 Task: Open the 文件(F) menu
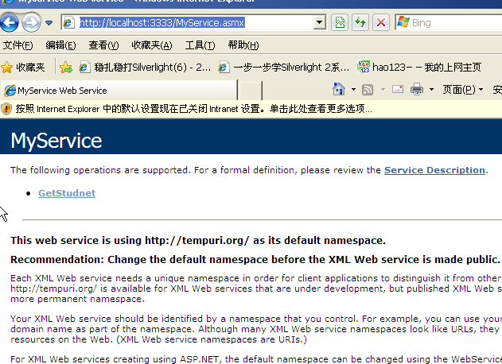(x=18, y=45)
